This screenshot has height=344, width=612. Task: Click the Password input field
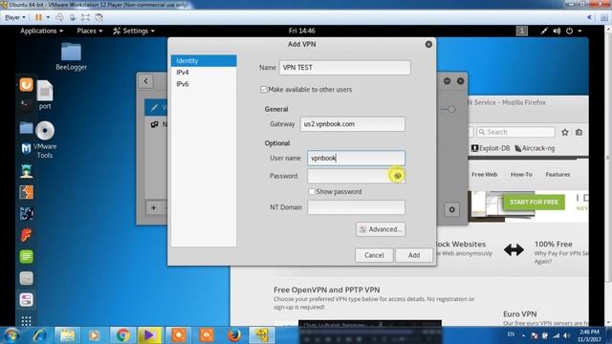click(356, 176)
